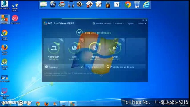Open the orange app icon after taskbar Firefox
The image size is (190, 107).
point(55,104)
